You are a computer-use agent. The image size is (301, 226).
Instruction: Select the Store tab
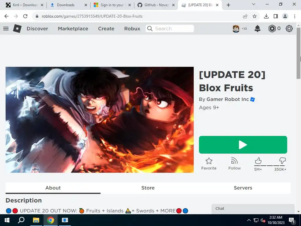(148, 188)
